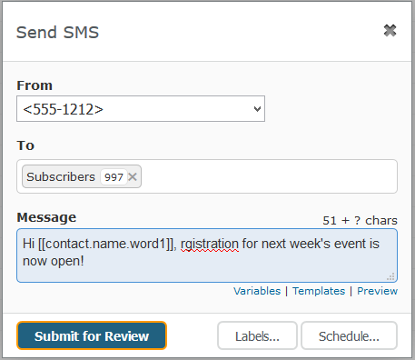Open the From number dropdown

pyautogui.click(x=141, y=109)
